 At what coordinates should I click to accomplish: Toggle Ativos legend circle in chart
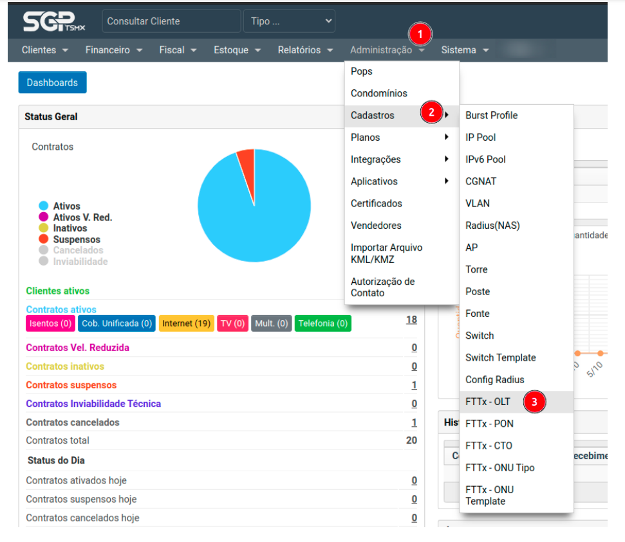[44, 206]
